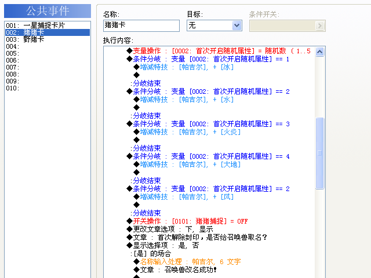This screenshot has height=278, width=371.
Task: Select the empty line under 增减特技 + [冰]
Action: 137,75
